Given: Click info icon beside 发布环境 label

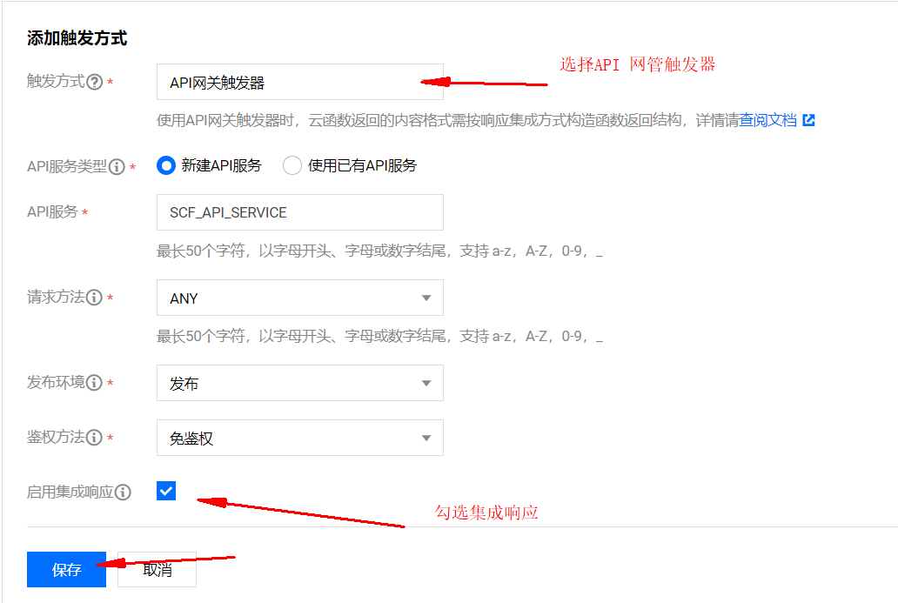Looking at the screenshot, I should (95, 383).
